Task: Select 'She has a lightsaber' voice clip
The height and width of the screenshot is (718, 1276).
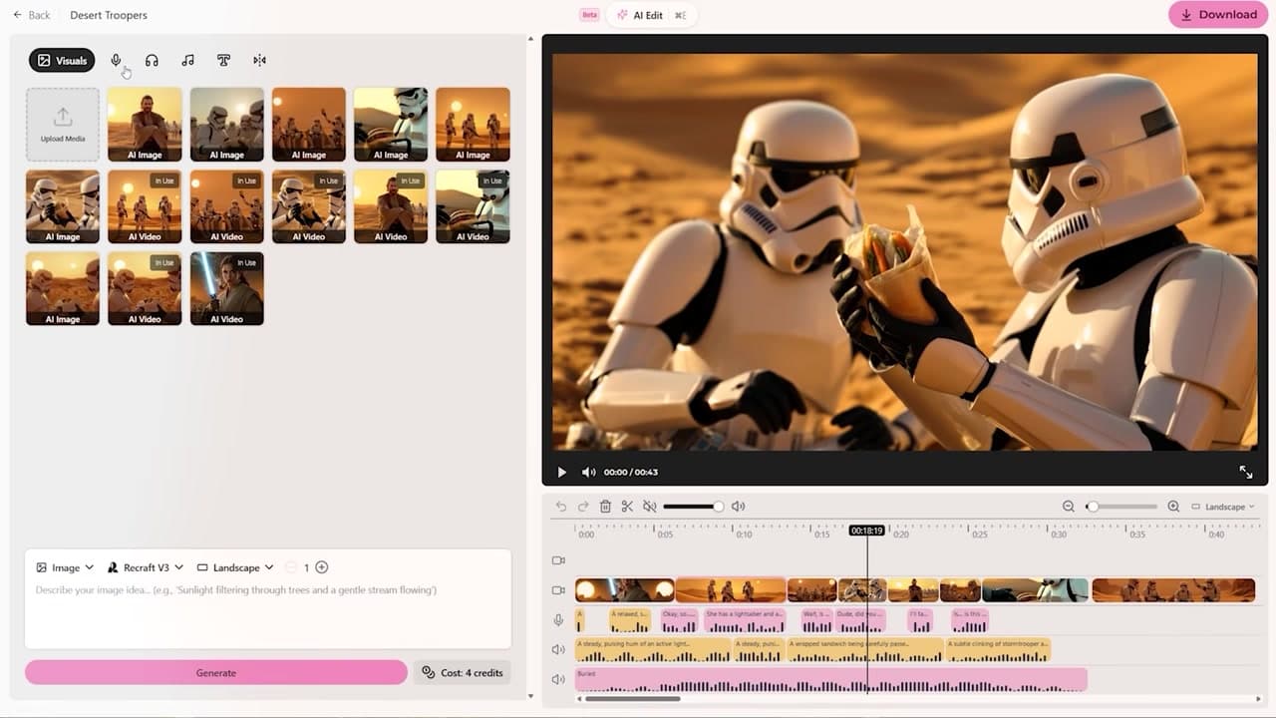Action: pyautogui.click(x=745, y=620)
